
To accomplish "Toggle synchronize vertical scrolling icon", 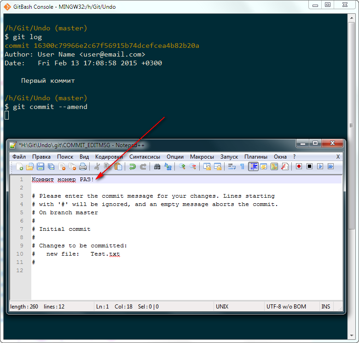I will pyautogui.click(x=207, y=166).
